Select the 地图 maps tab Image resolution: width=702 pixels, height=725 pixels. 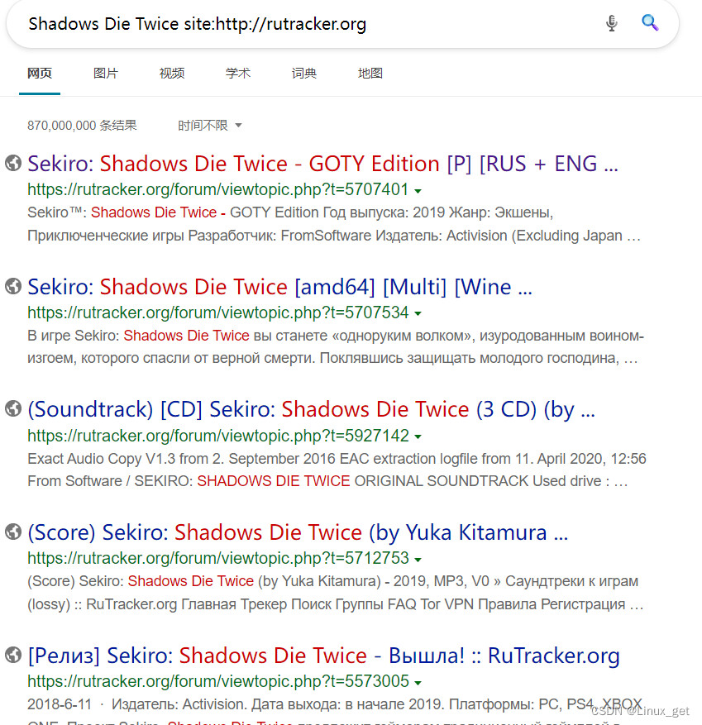370,73
